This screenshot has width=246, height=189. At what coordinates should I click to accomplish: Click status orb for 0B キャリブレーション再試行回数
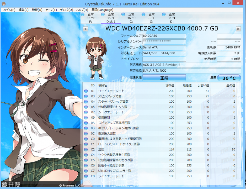point(86,128)
